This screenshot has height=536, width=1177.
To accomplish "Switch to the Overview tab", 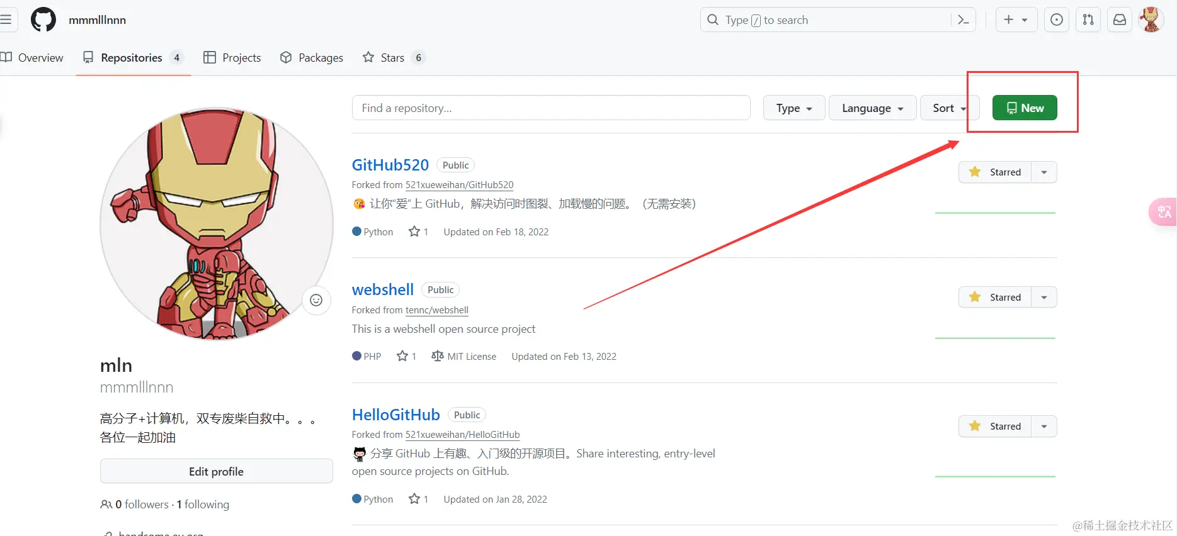I will click(32, 58).
